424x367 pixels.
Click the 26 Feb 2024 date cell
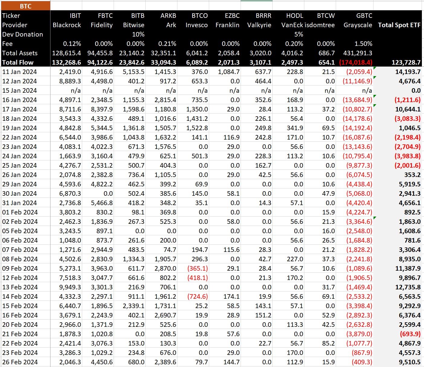pos(20,362)
